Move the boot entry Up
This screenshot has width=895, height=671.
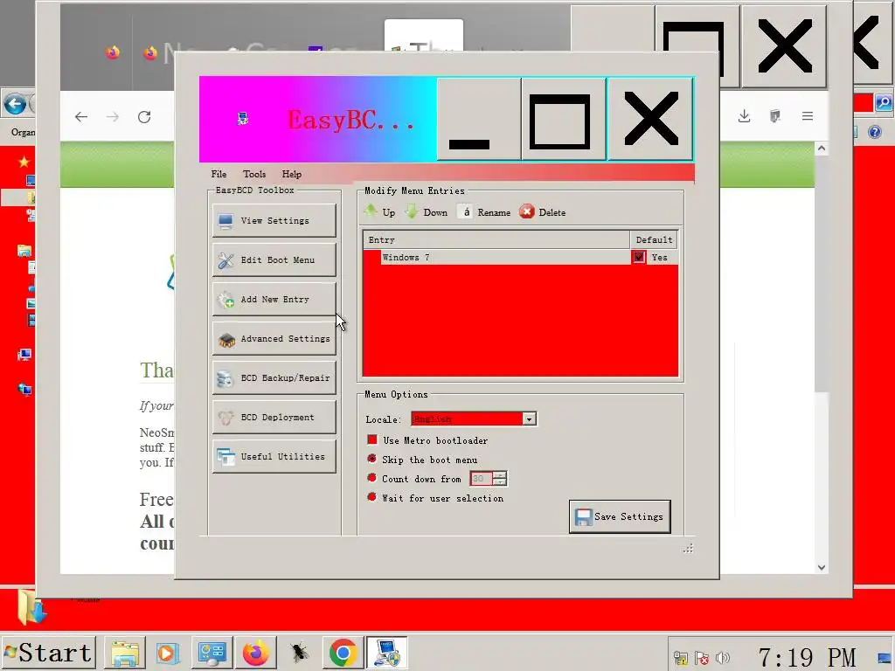[379, 211]
